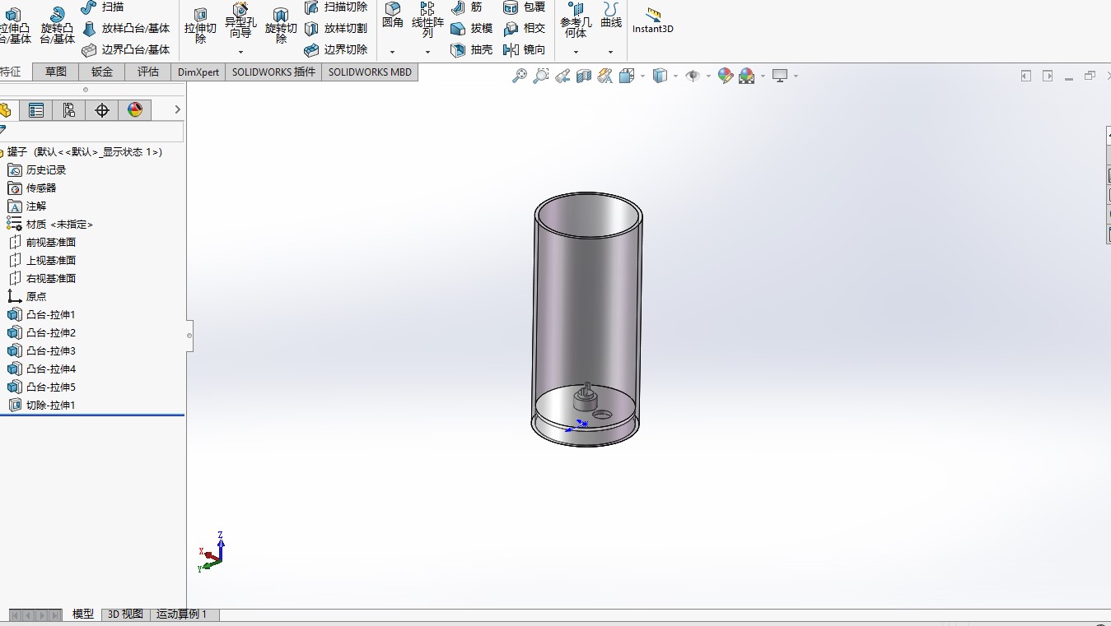Viewport: 1111px width, 626px height.
Task: Toggle the Section View icon
Action: 584,76
